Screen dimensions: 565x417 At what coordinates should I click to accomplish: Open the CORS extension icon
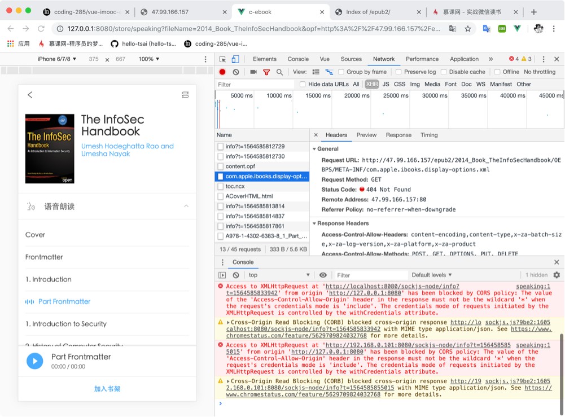502,29
